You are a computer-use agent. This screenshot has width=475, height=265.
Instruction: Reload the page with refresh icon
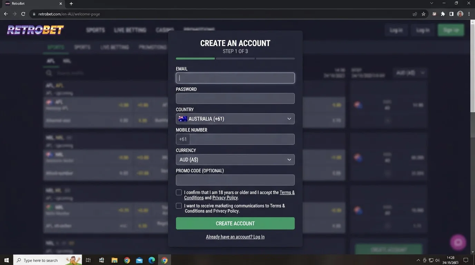tap(23, 14)
